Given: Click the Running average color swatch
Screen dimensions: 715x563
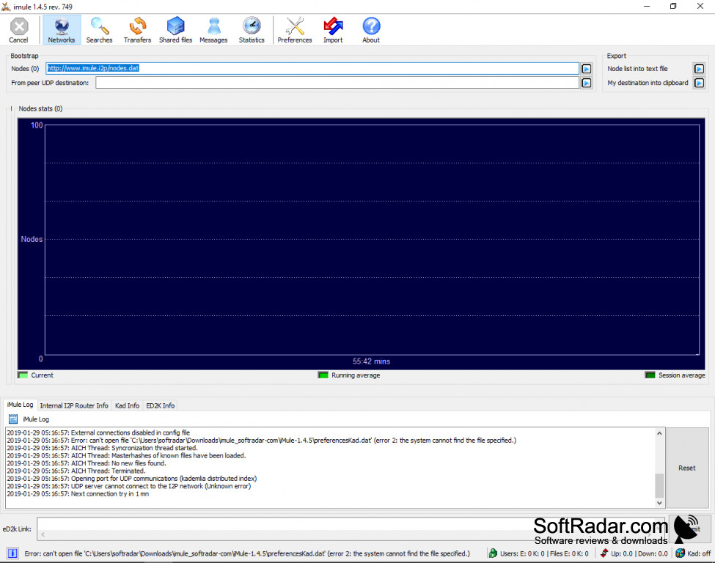Looking at the screenshot, I should click(x=323, y=375).
